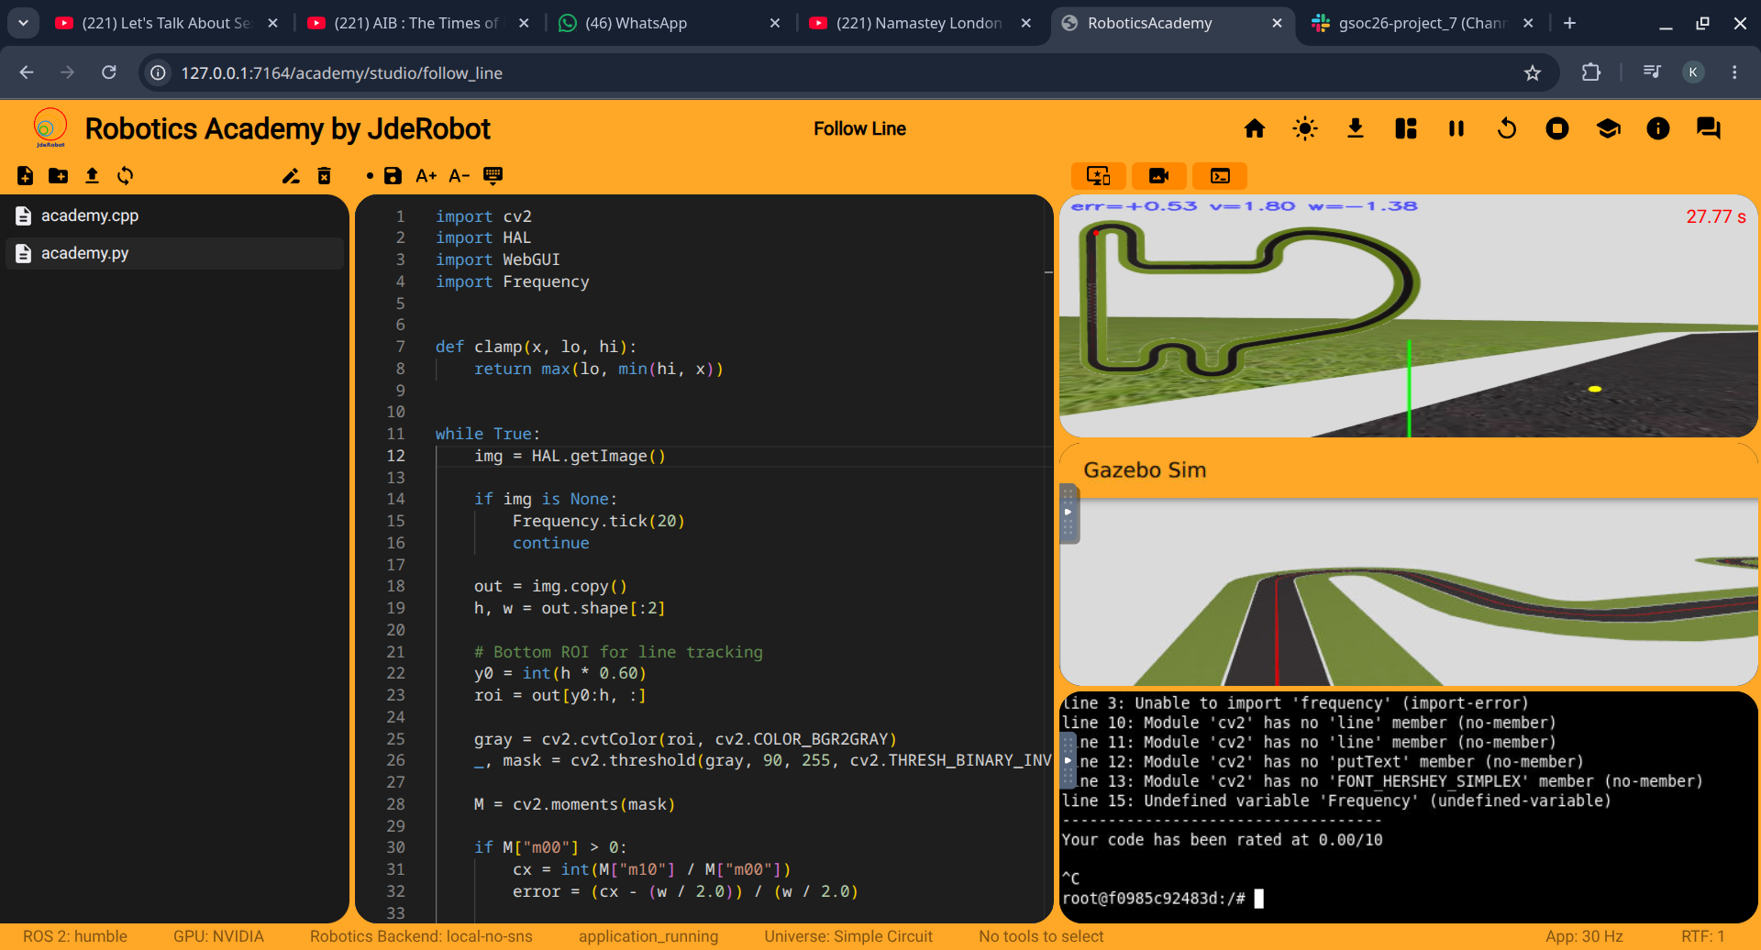Click the browser address bar URL
Screen dimensions: 1761x950
point(341,73)
